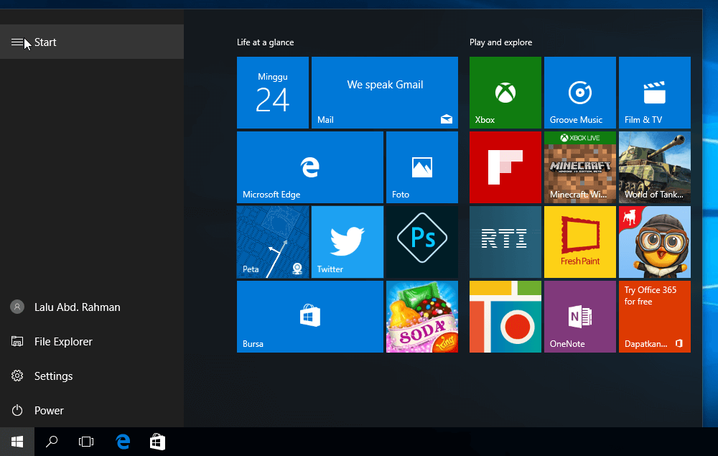Viewport: 718px width, 456px height.
Task: Open Lalu Abd. Rahman account menu
Action: coord(92,307)
